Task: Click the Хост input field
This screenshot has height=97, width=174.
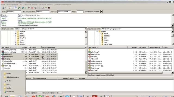Action: coord(14,12)
